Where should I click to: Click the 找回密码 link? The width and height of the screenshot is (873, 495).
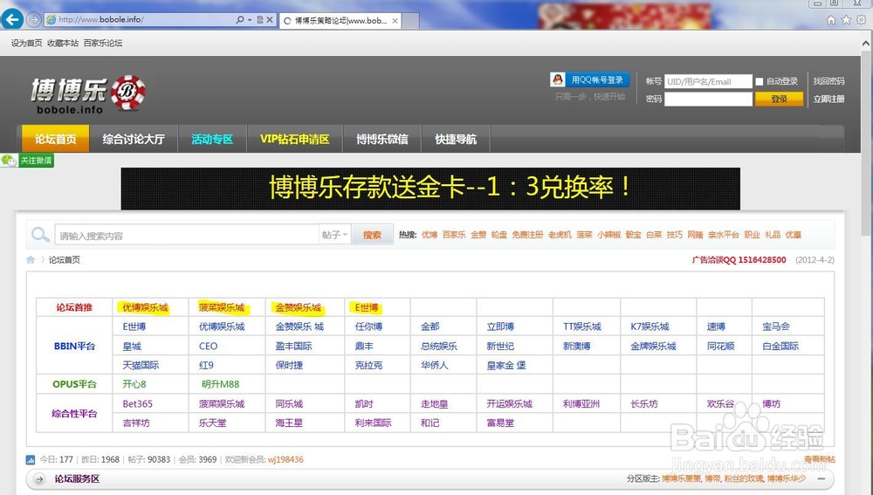tap(828, 81)
